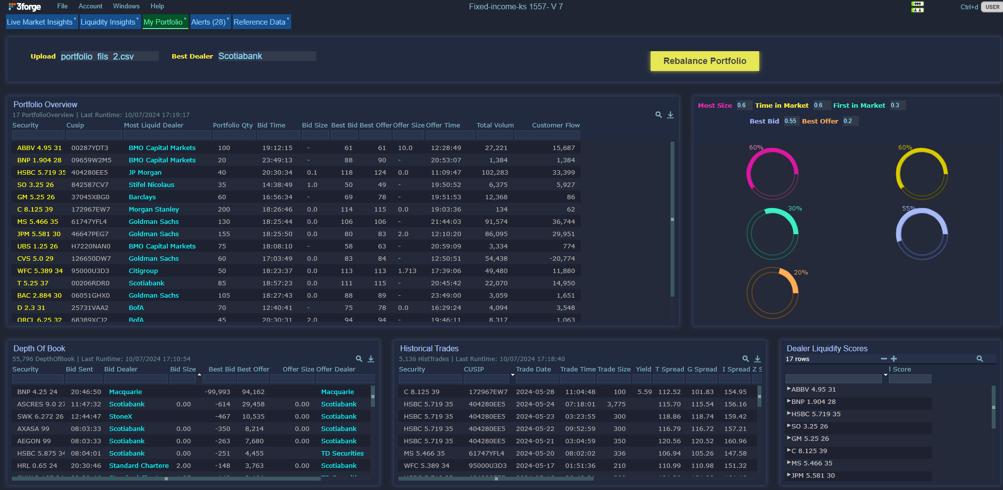The height and width of the screenshot is (490, 1003).
Task: Sort by Most Liquid Dealer column header
Action: [x=153, y=125]
